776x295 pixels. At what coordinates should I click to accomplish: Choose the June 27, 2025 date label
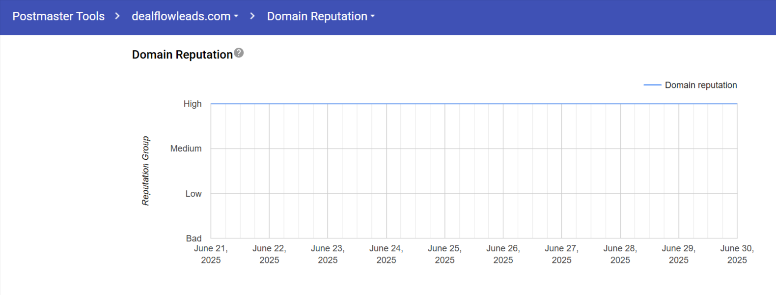561,254
